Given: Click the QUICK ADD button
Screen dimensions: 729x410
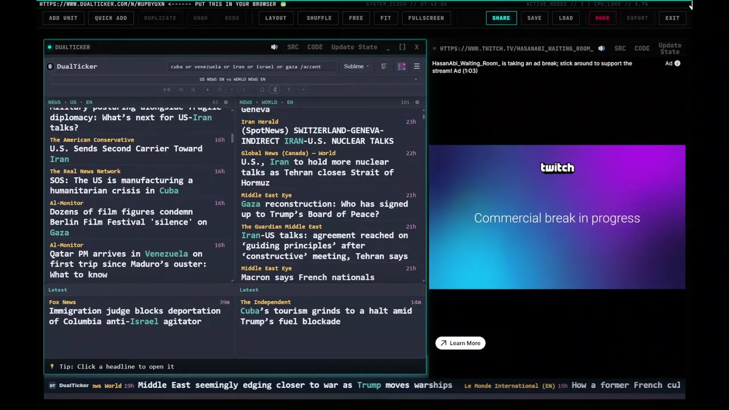Looking at the screenshot, I should [x=110, y=18].
